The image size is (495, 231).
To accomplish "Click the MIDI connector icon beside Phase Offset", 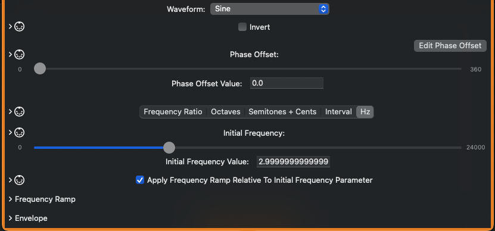I will [x=20, y=54].
